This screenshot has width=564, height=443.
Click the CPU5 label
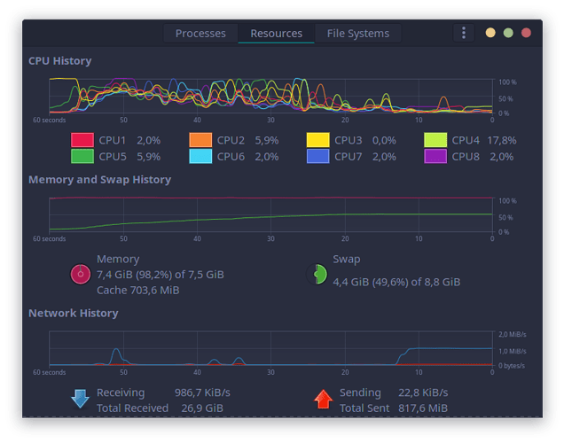pos(113,157)
